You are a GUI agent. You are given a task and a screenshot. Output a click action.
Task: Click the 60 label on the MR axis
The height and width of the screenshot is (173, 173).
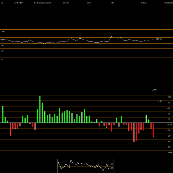[x=169, y=108]
